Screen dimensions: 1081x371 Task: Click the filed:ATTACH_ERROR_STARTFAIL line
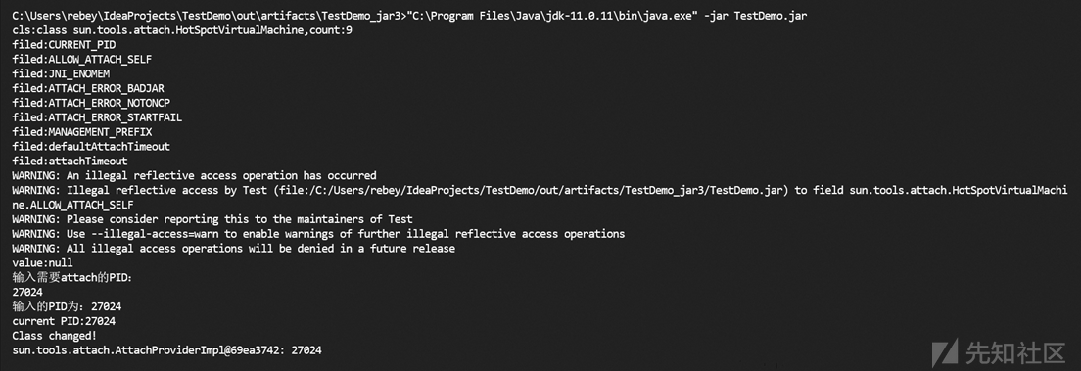[x=97, y=117]
